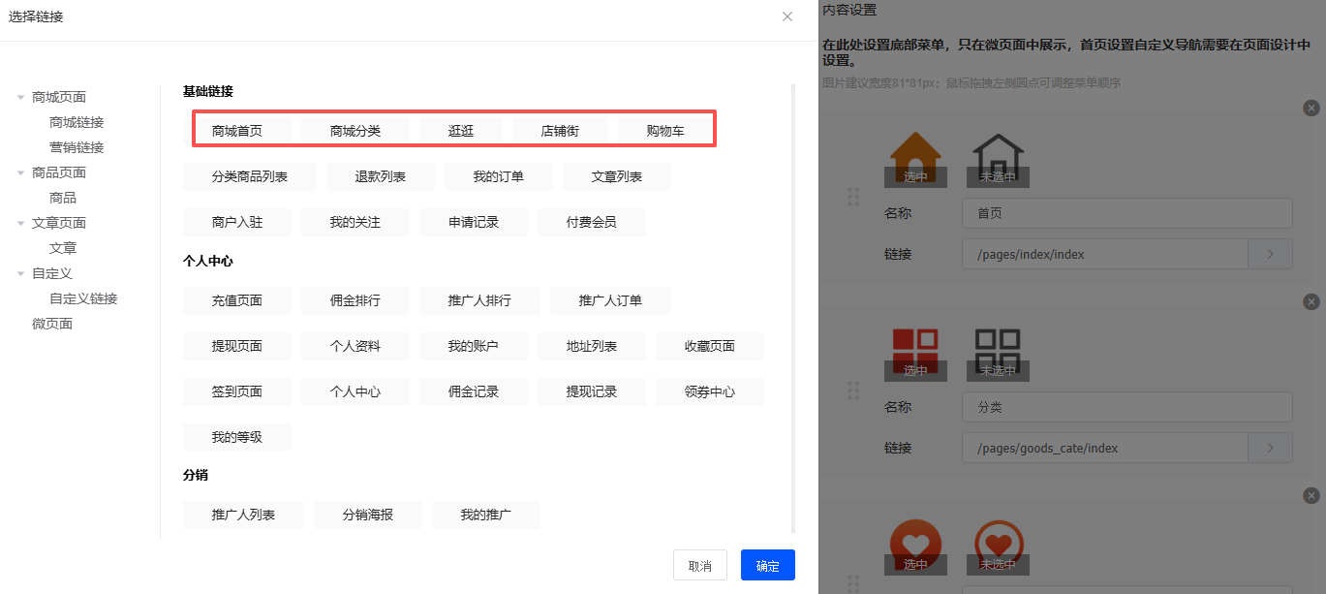
Task: Click the dialog's vertical scrollbar
Action: (793, 308)
